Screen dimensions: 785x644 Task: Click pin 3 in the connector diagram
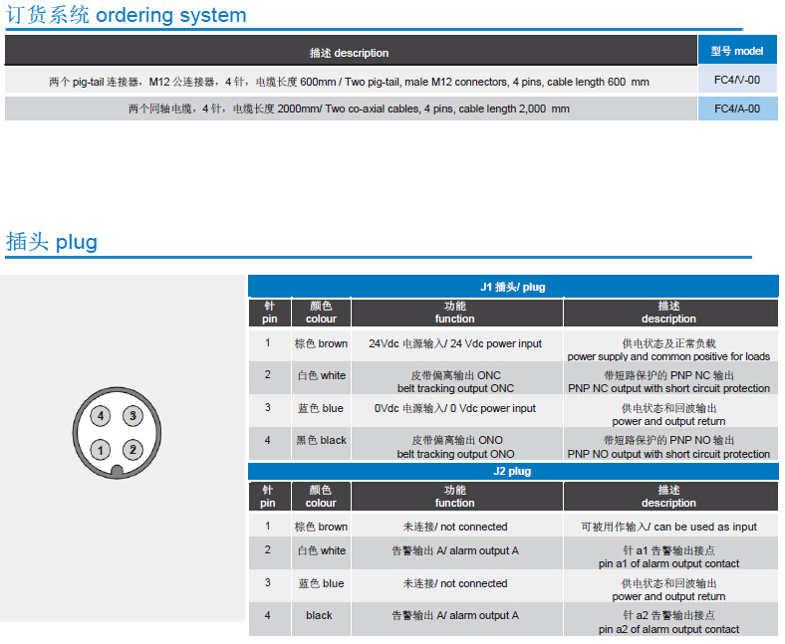(x=132, y=416)
